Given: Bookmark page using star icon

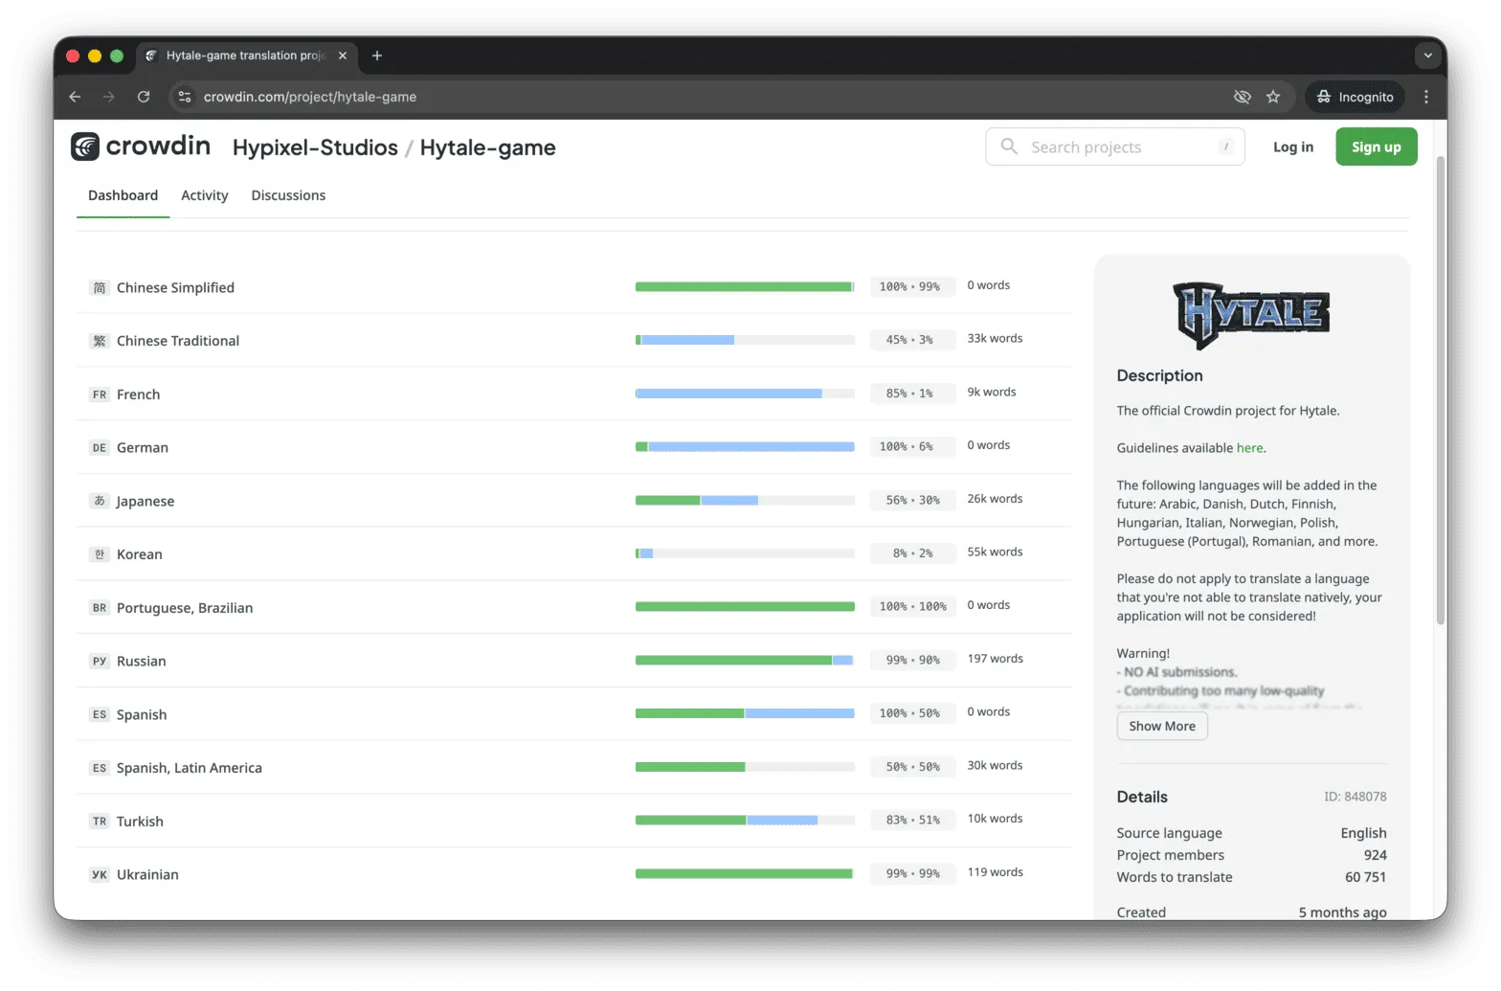Looking at the screenshot, I should (x=1273, y=97).
